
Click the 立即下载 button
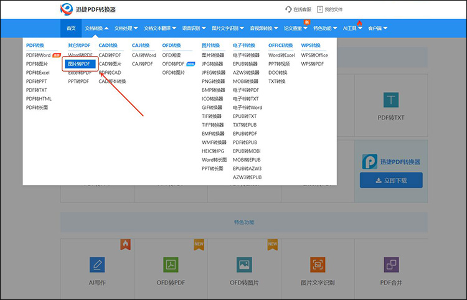[x=391, y=180]
